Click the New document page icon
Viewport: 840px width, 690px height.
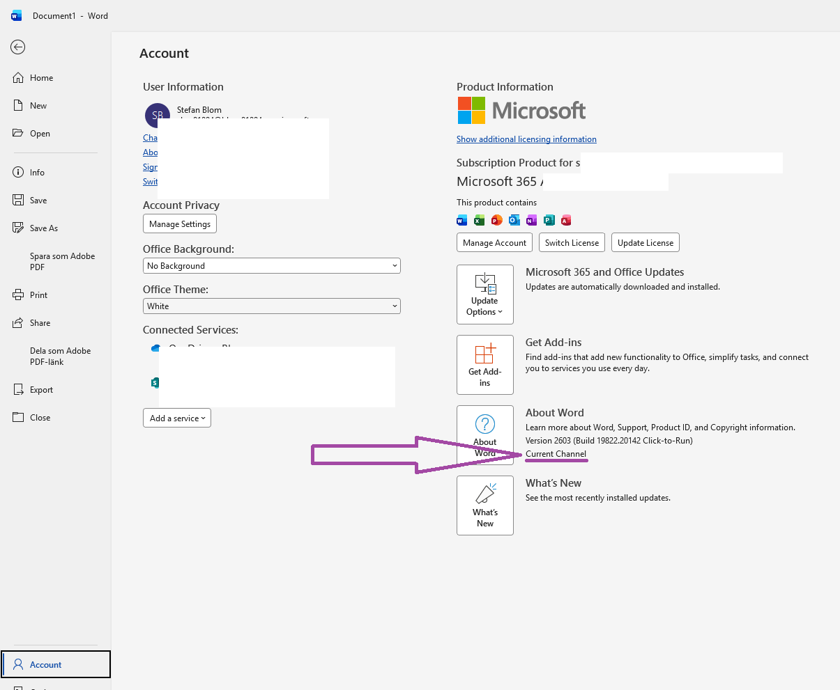(x=19, y=106)
